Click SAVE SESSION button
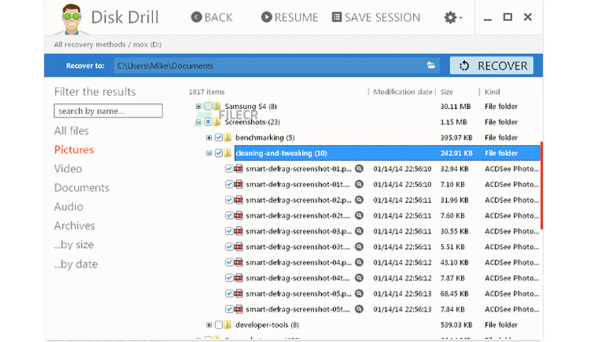590x342 pixels. tap(376, 18)
